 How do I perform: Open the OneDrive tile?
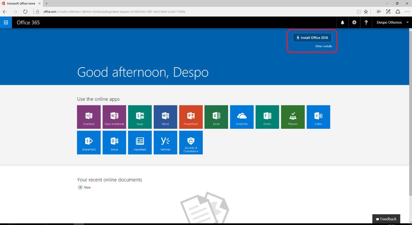tap(242, 117)
